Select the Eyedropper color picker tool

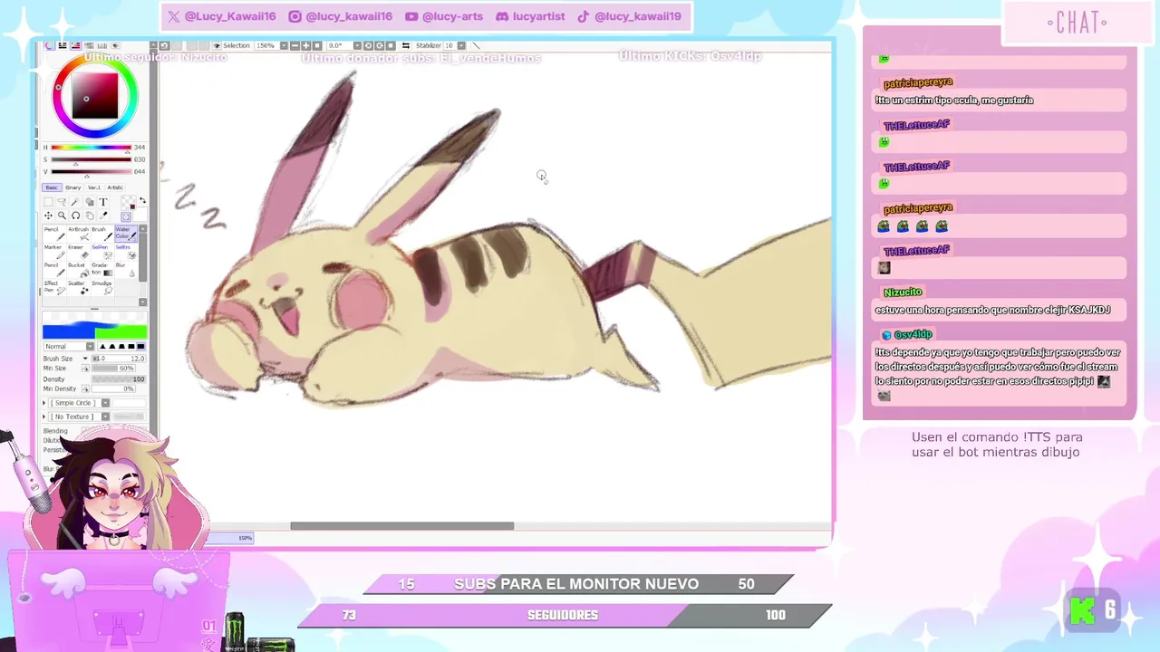point(103,216)
